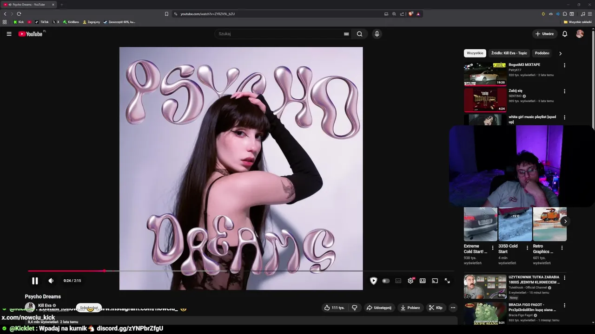The height and width of the screenshot is (334, 595).
Task: Open Brave Rewards triangle icon
Action: click(x=418, y=14)
